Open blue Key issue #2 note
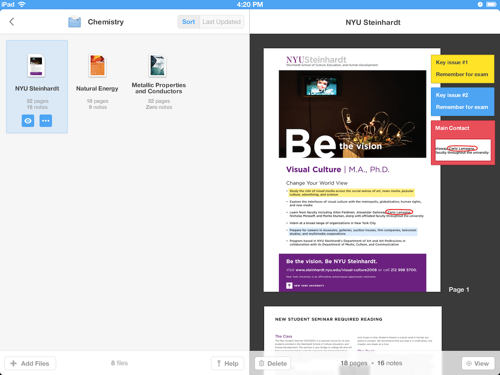500x375 pixels. tap(462, 101)
